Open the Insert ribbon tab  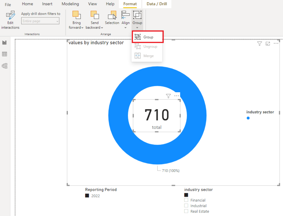click(47, 4)
